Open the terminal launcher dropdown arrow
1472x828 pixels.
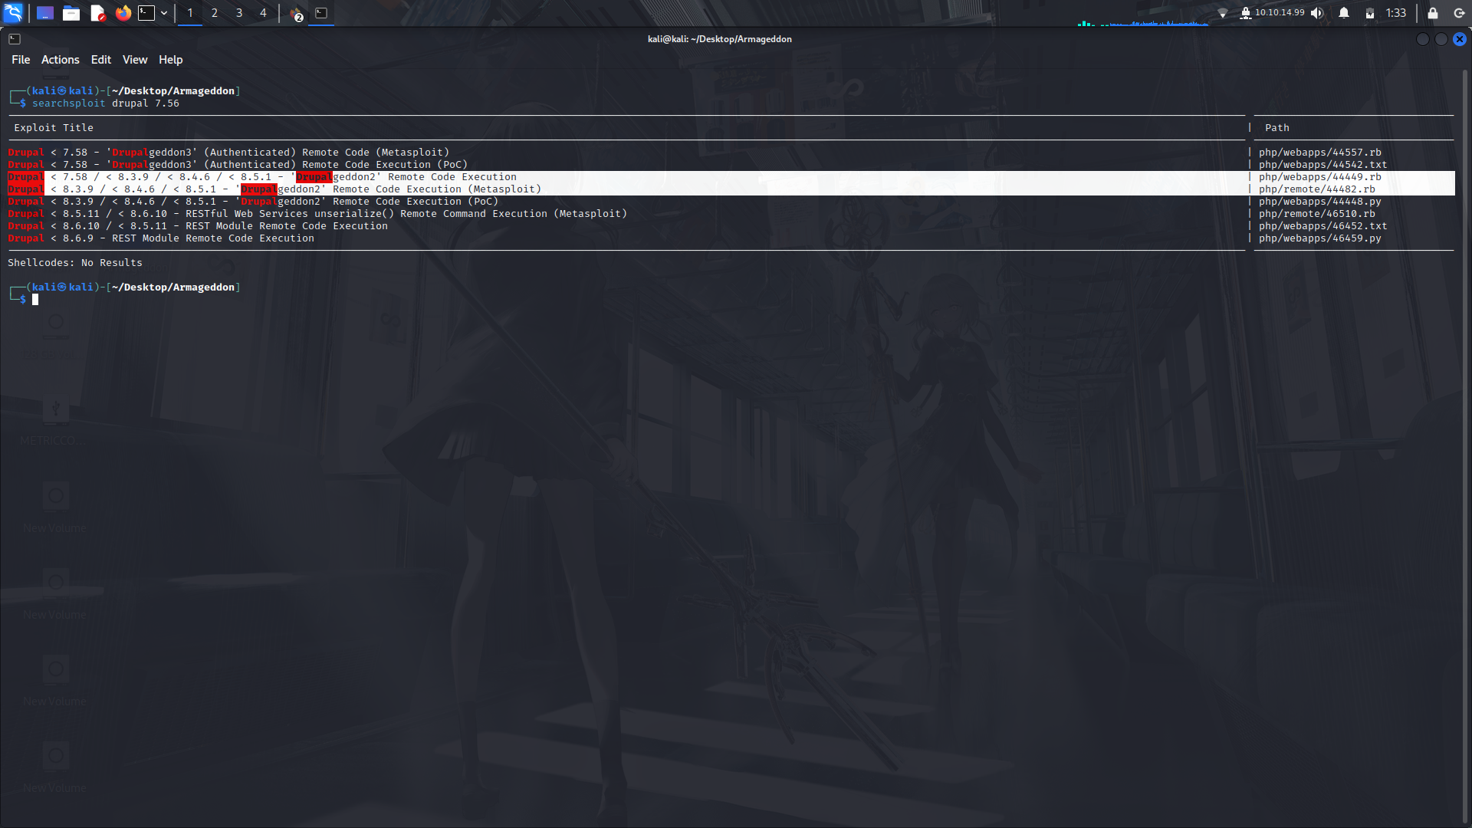click(x=163, y=12)
